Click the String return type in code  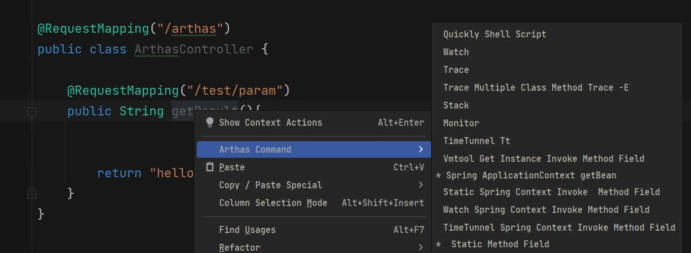coord(142,111)
